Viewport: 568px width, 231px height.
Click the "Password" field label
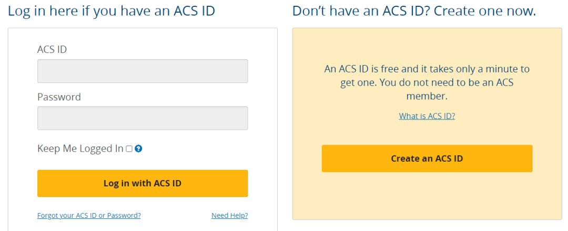click(x=59, y=97)
